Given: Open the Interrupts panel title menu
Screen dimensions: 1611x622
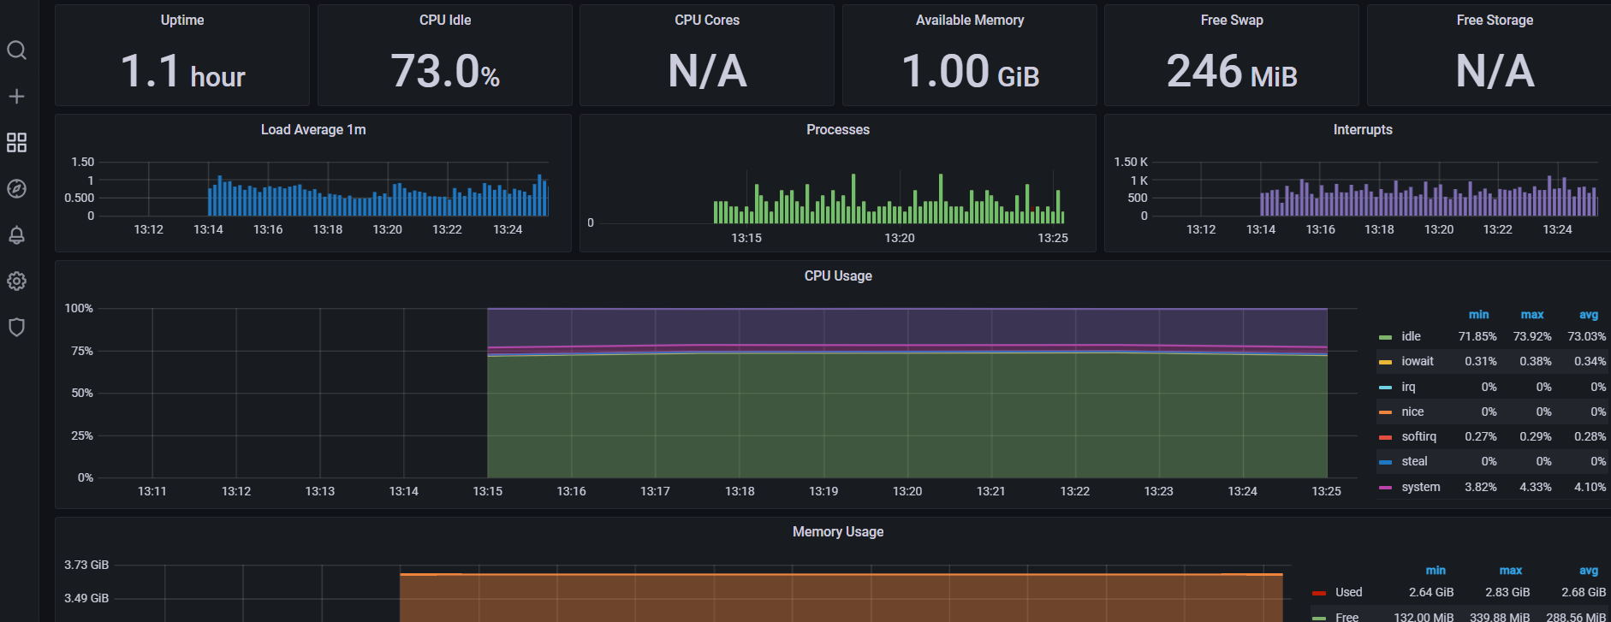Looking at the screenshot, I should pyautogui.click(x=1363, y=129).
